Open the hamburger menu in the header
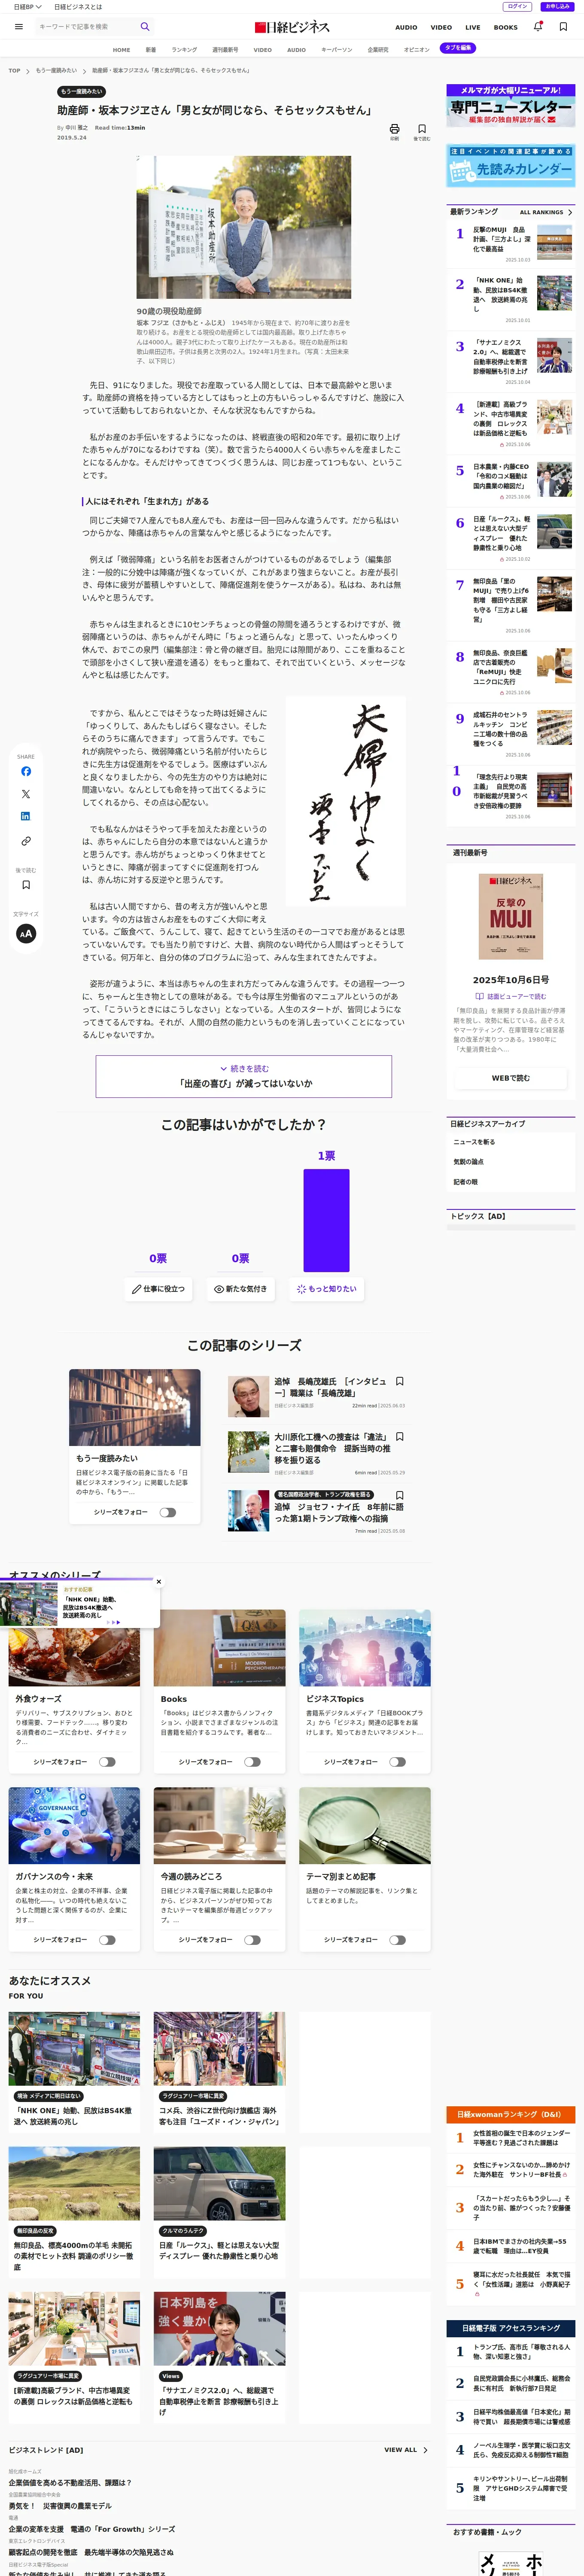 tap(19, 27)
